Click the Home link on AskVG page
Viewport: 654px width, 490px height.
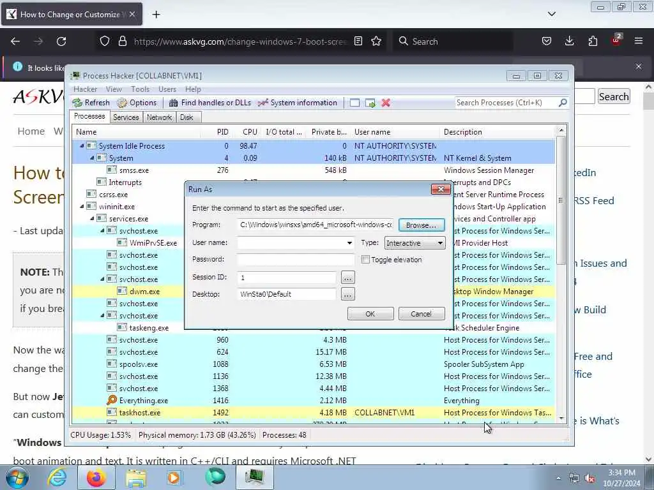pos(31,131)
